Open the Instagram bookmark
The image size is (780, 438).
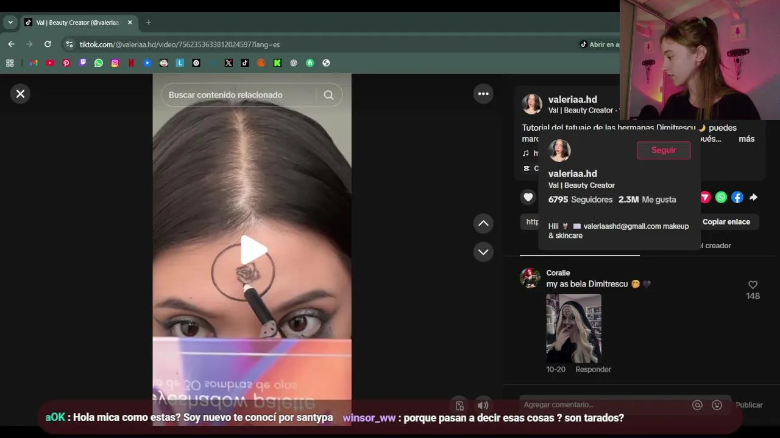[115, 63]
